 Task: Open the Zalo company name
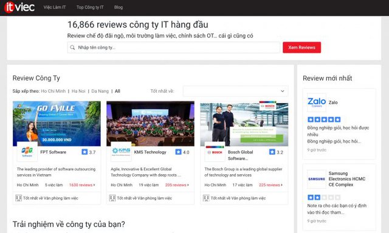[x=333, y=103]
